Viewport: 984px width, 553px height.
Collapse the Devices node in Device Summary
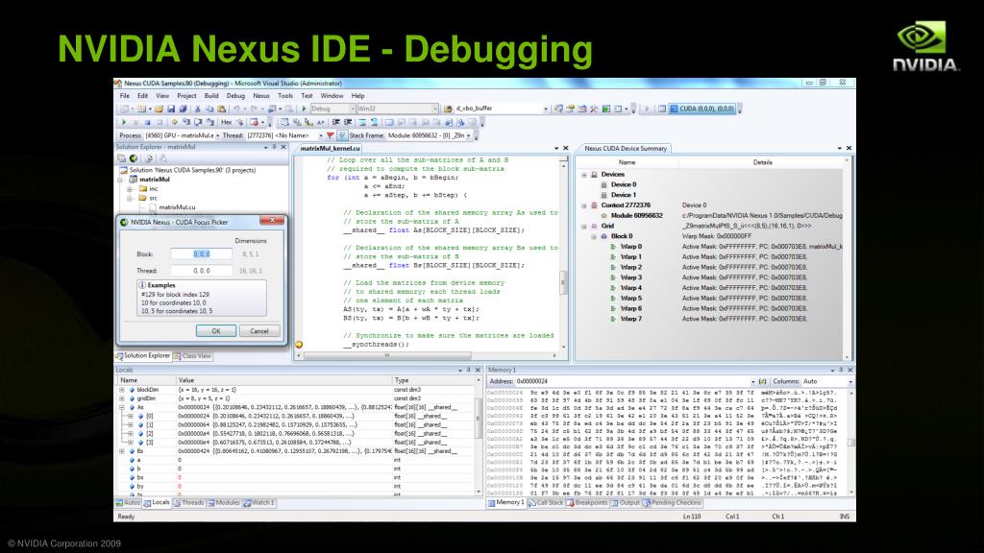(583, 175)
